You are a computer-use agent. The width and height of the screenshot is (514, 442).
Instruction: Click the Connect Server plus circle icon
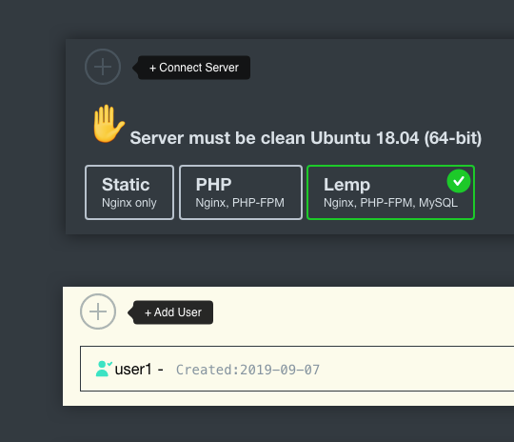point(103,67)
